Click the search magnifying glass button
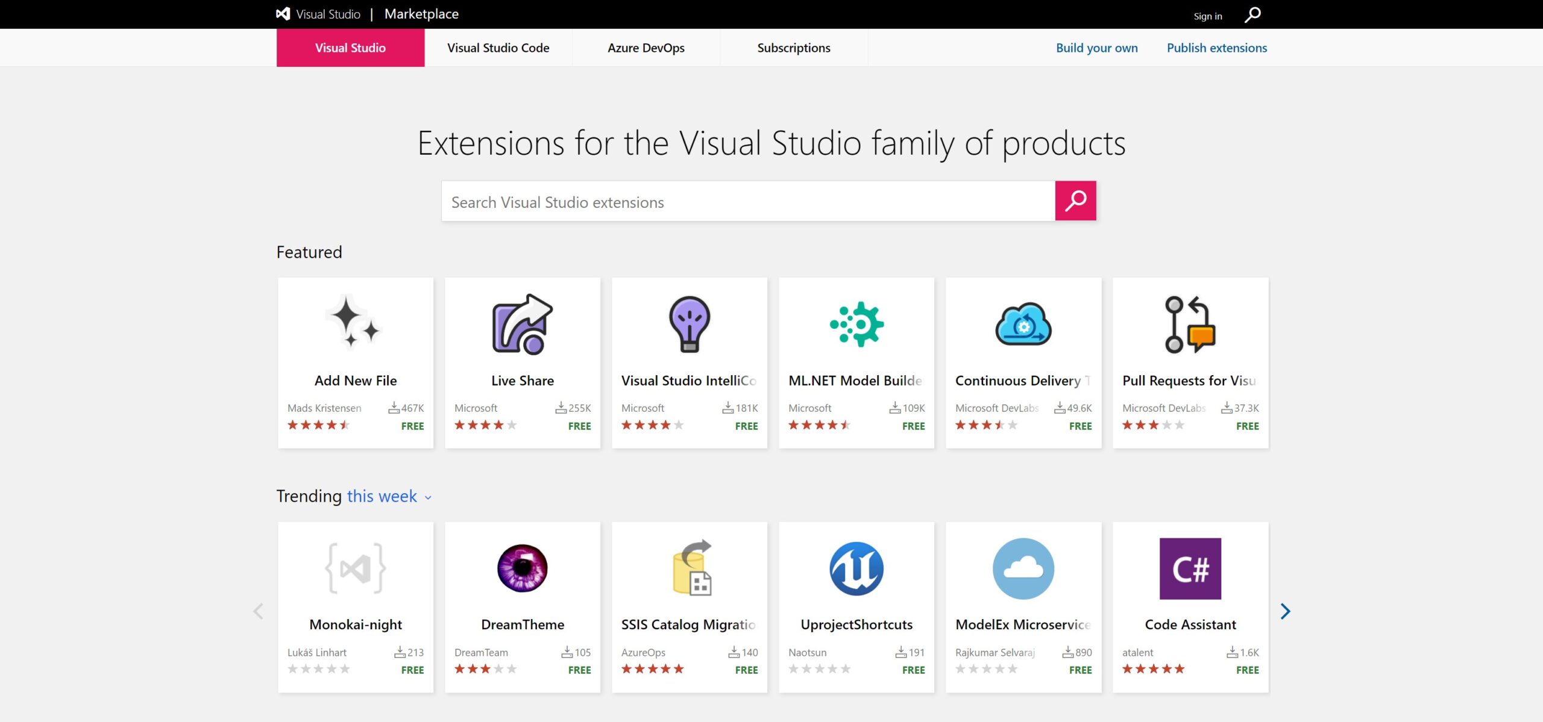1543x722 pixels. (1075, 201)
